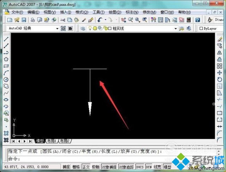
Task: Open the 标注(N) menu
Action: point(132,12)
